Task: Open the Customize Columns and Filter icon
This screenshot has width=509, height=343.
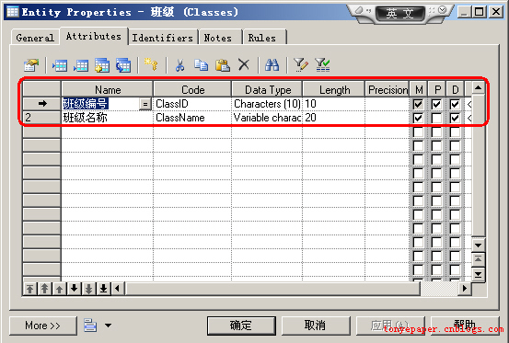Action: pos(301,65)
